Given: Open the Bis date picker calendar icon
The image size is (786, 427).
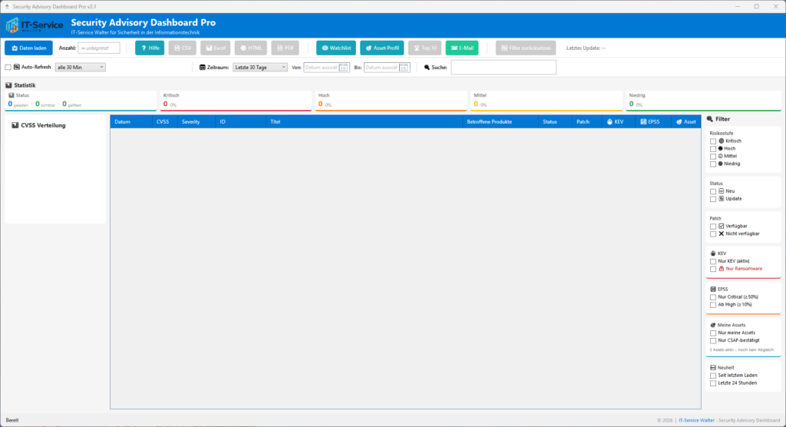Looking at the screenshot, I should coord(404,68).
